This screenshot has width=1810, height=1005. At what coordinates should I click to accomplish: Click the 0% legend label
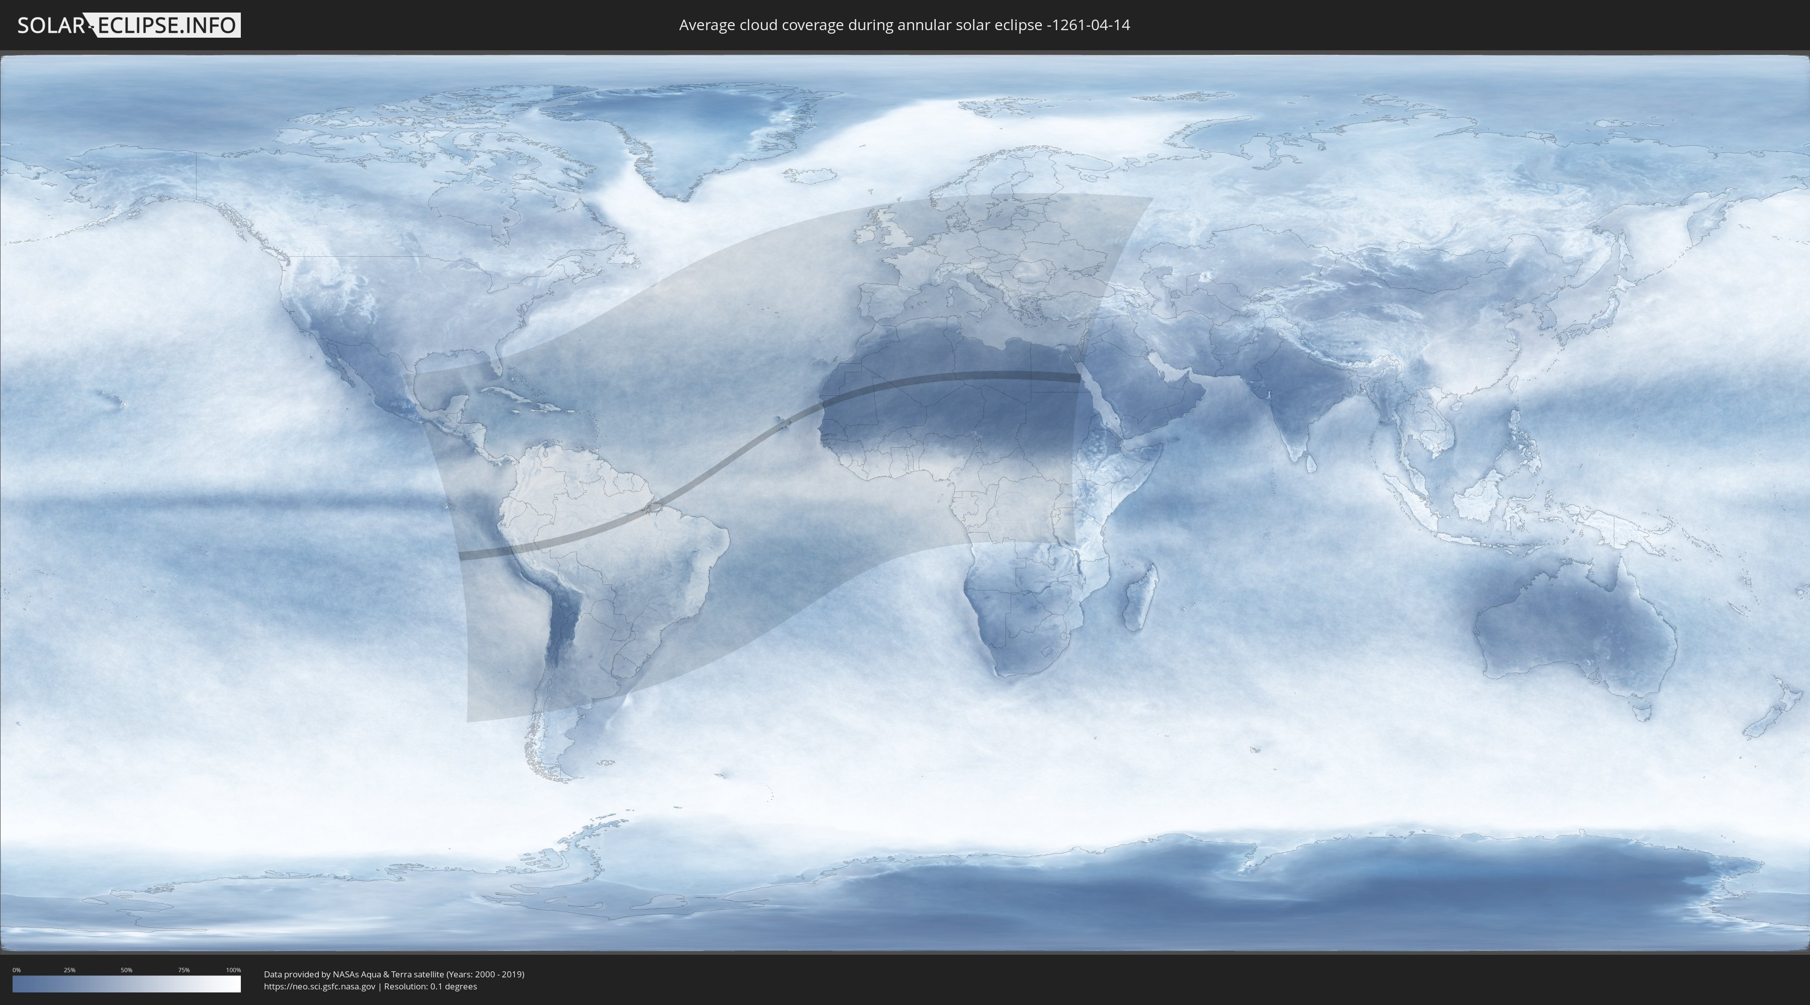[x=17, y=970]
